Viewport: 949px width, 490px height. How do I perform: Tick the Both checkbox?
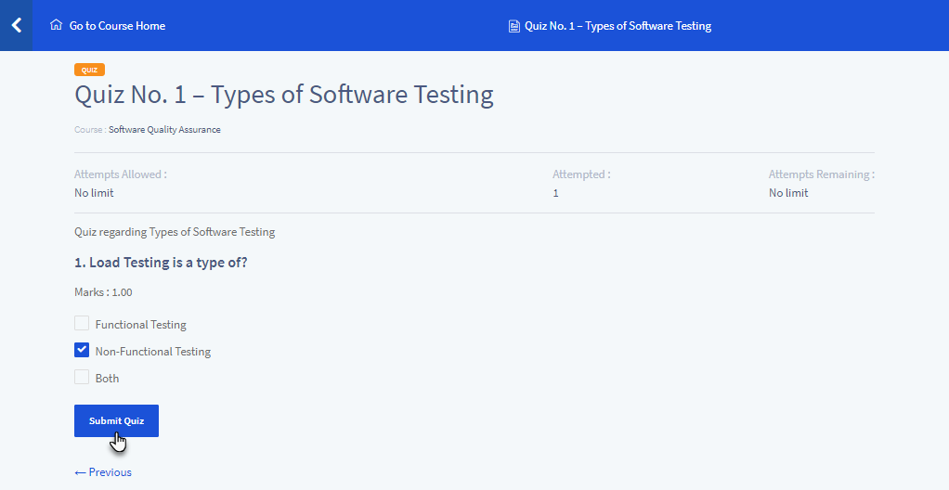[x=82, y=378]
